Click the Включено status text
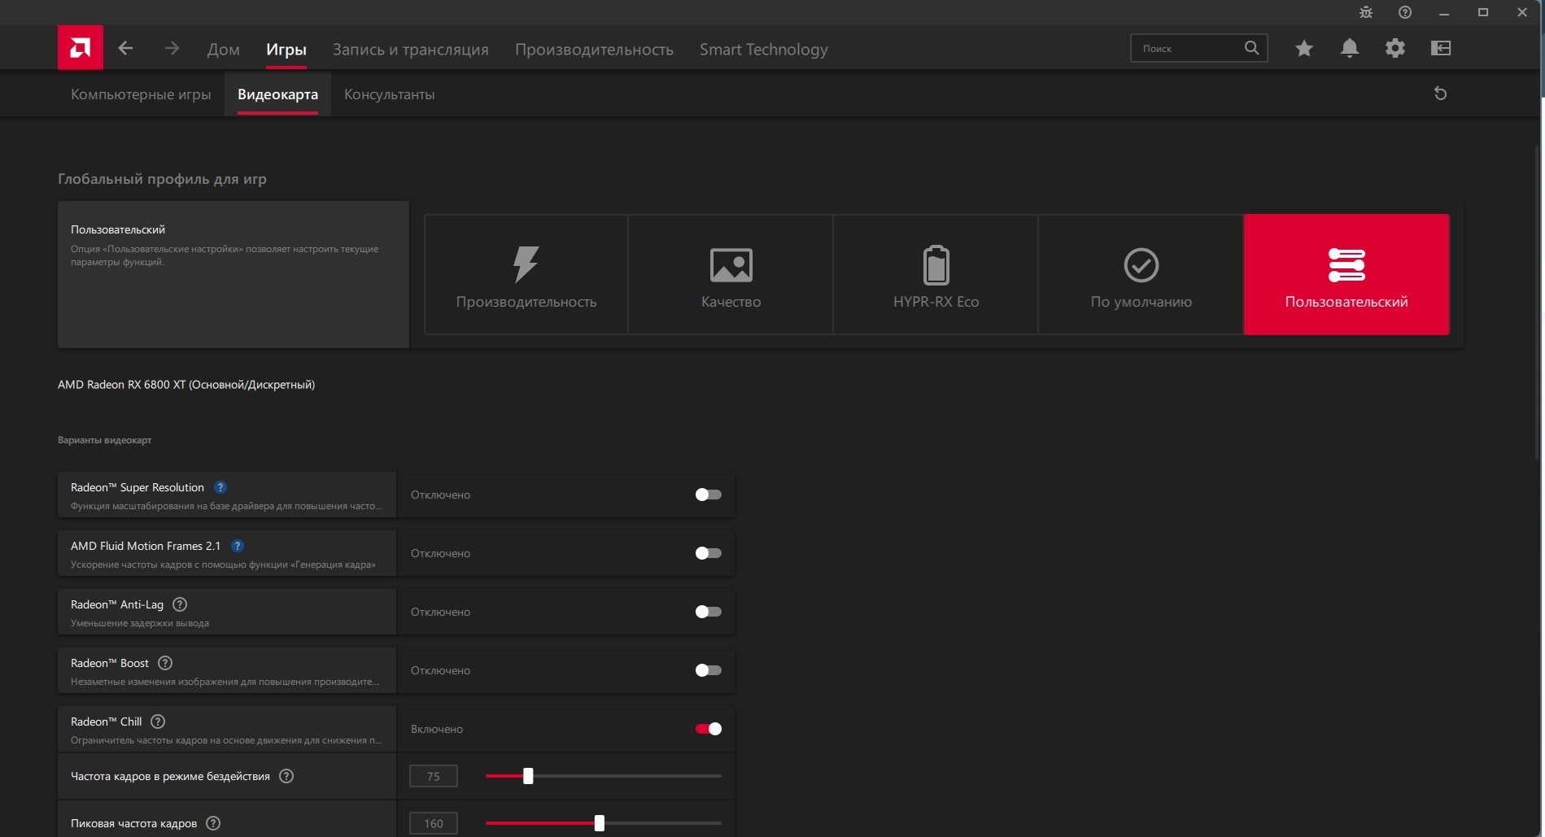1545x837 pixels. pos(437,729)
